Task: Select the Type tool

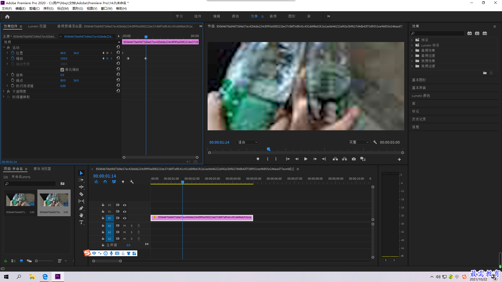Action: pos(81,222)
